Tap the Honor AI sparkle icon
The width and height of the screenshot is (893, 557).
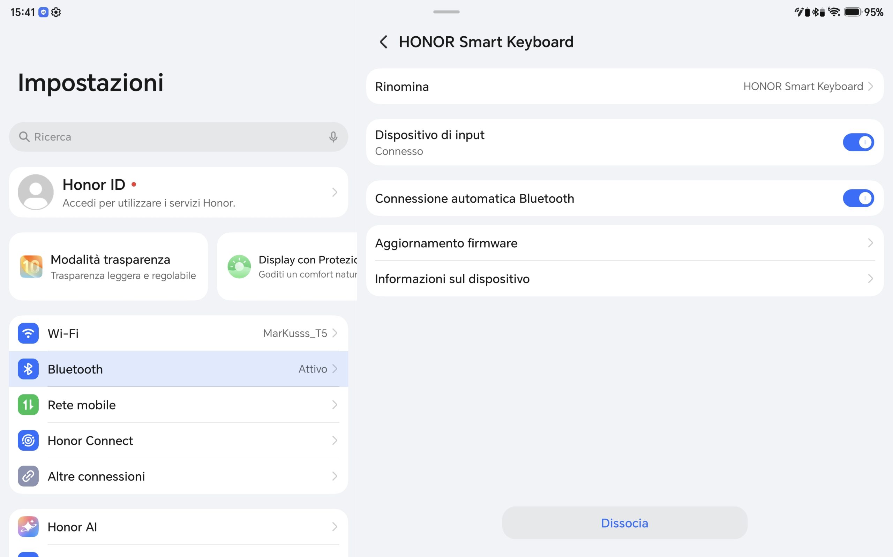click(x=28, y=527)
